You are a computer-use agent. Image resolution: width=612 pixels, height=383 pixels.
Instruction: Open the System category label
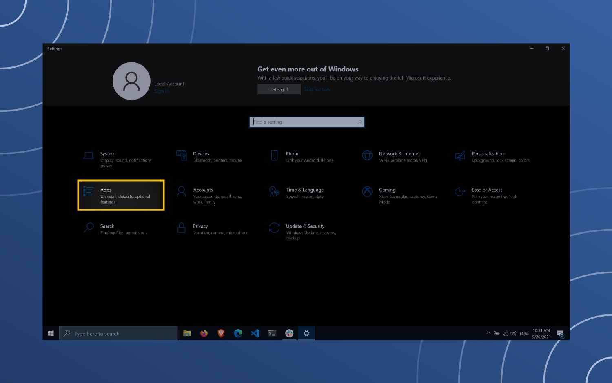[108, 154]
